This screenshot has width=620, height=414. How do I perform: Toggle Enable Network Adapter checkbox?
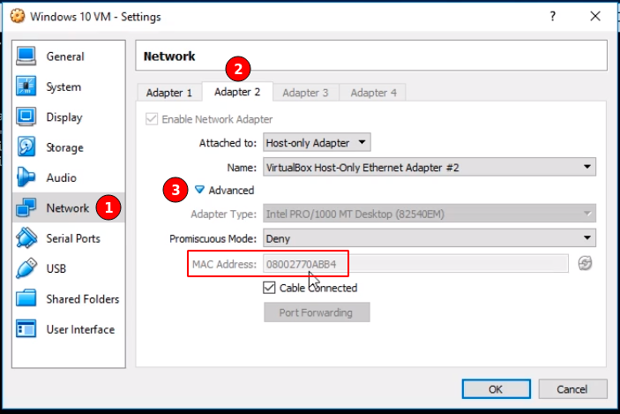(153, 119)
